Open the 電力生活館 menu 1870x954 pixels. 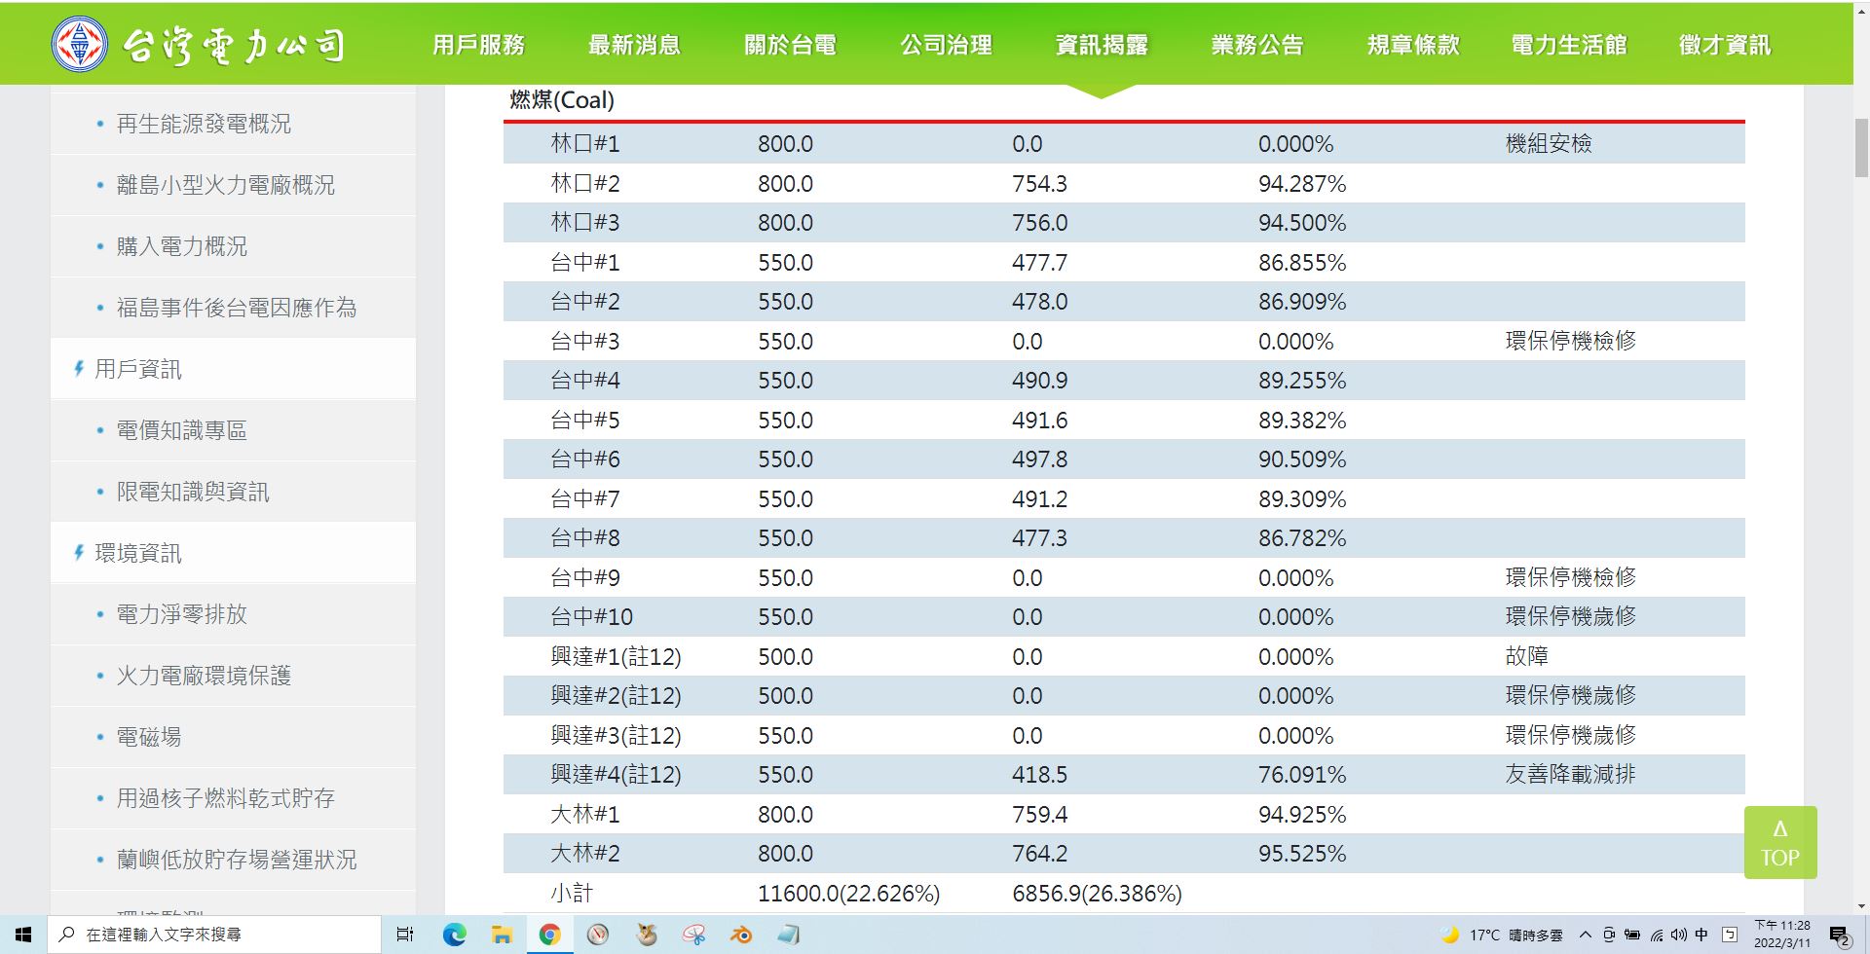pos(1569,45)
